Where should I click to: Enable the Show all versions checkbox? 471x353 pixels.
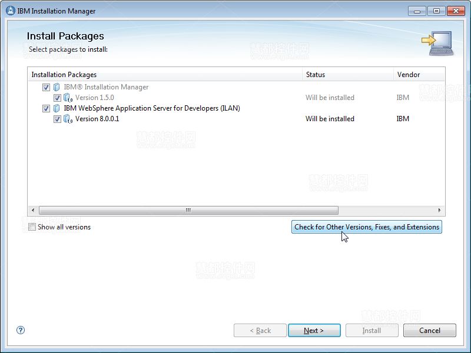click(x=32, y=227)
